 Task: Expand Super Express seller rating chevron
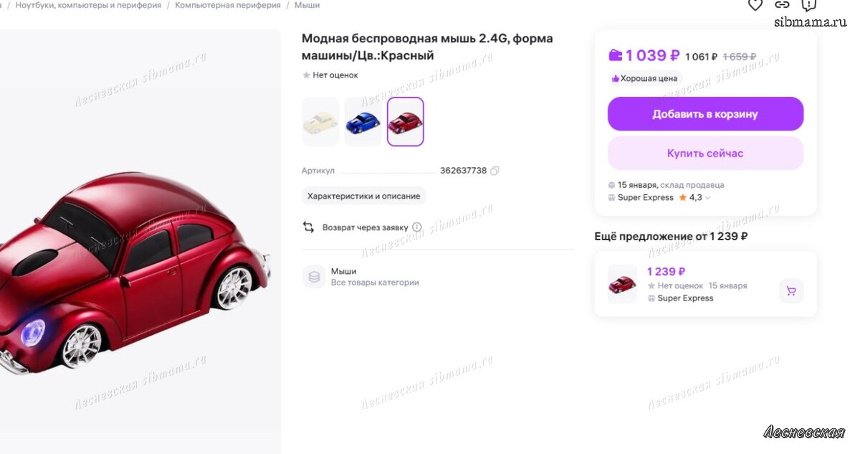click(708, 198)
